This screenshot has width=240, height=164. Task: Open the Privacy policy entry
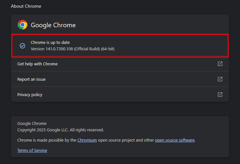click(30, 95)
